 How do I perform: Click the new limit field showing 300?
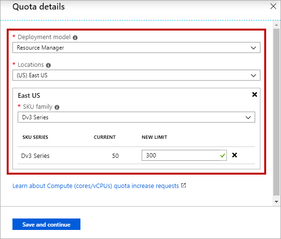tap(184, 155)
